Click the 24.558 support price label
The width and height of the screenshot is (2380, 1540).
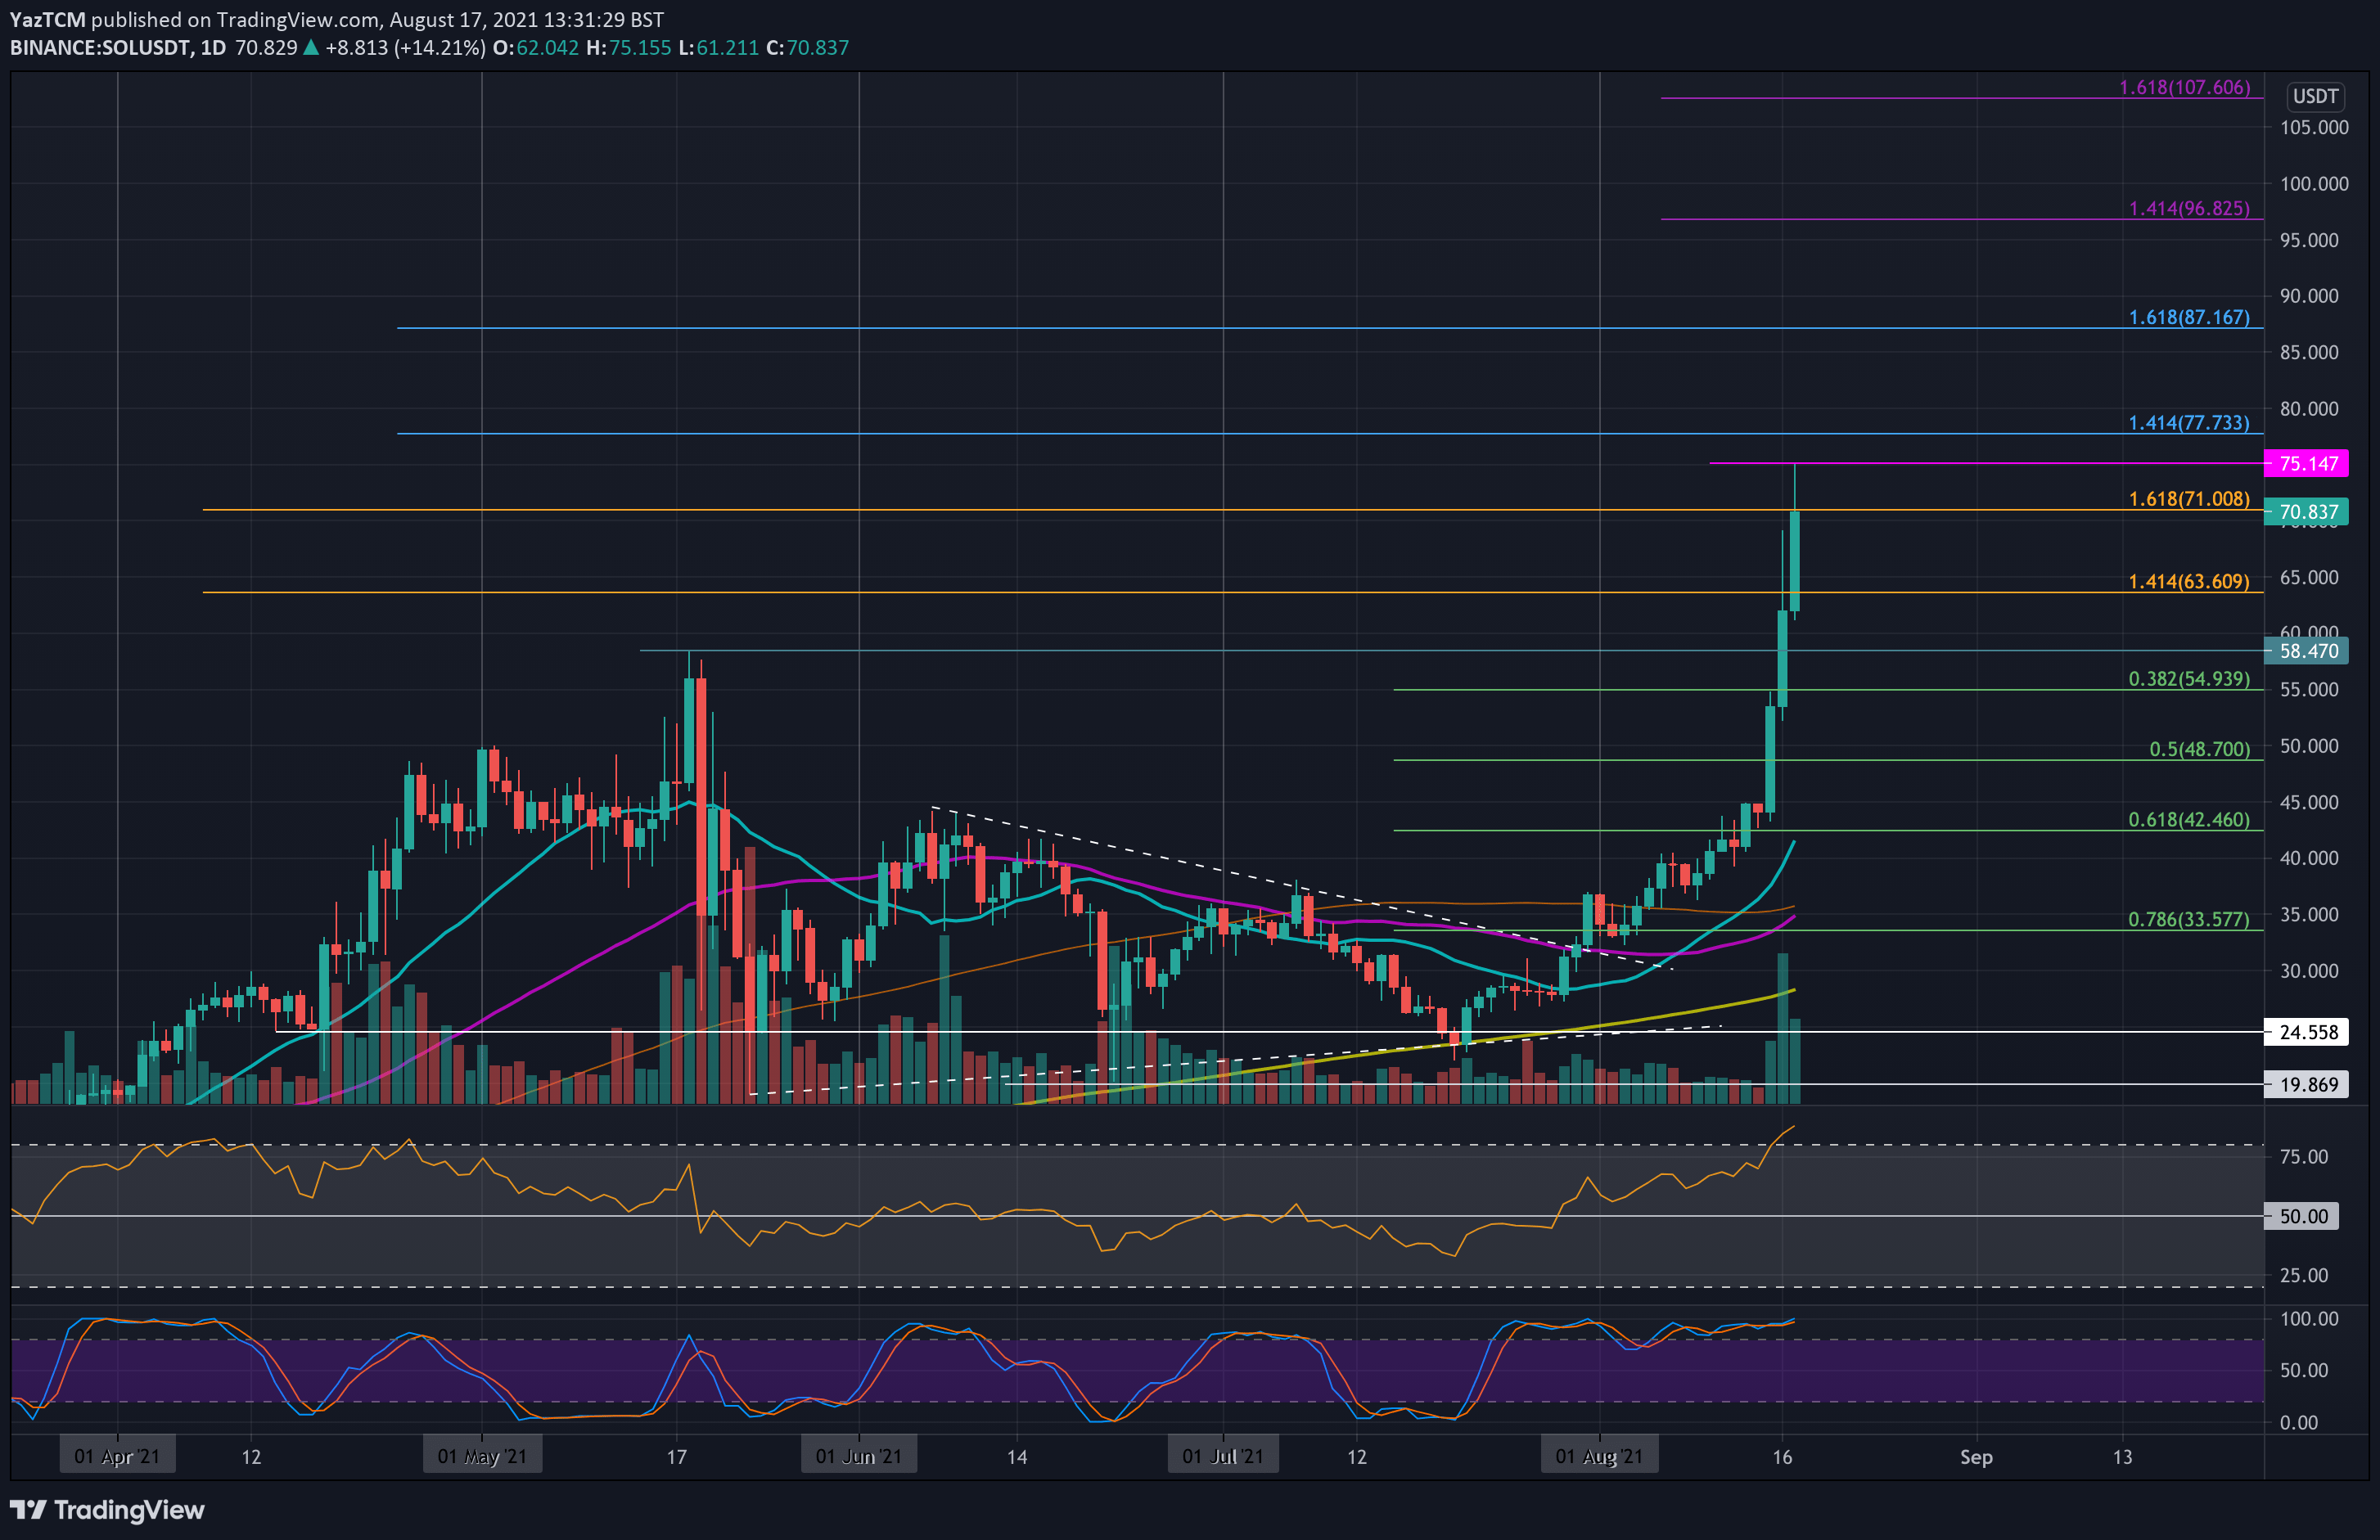(2306, 1032)
